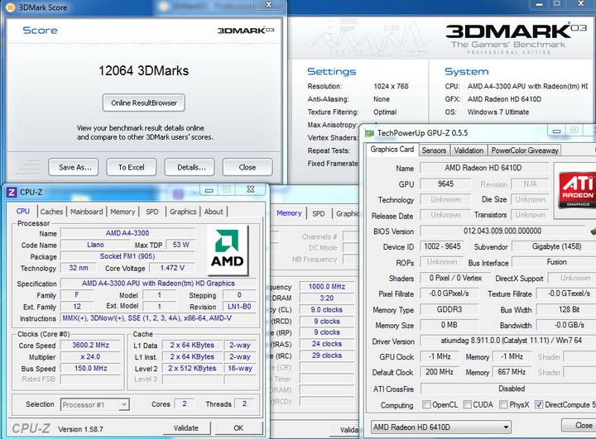596x439 pixels.
Task: Click the Subvendor Gigabyte (1458) field
Action: pyautogui.click(x=555, y=246)
